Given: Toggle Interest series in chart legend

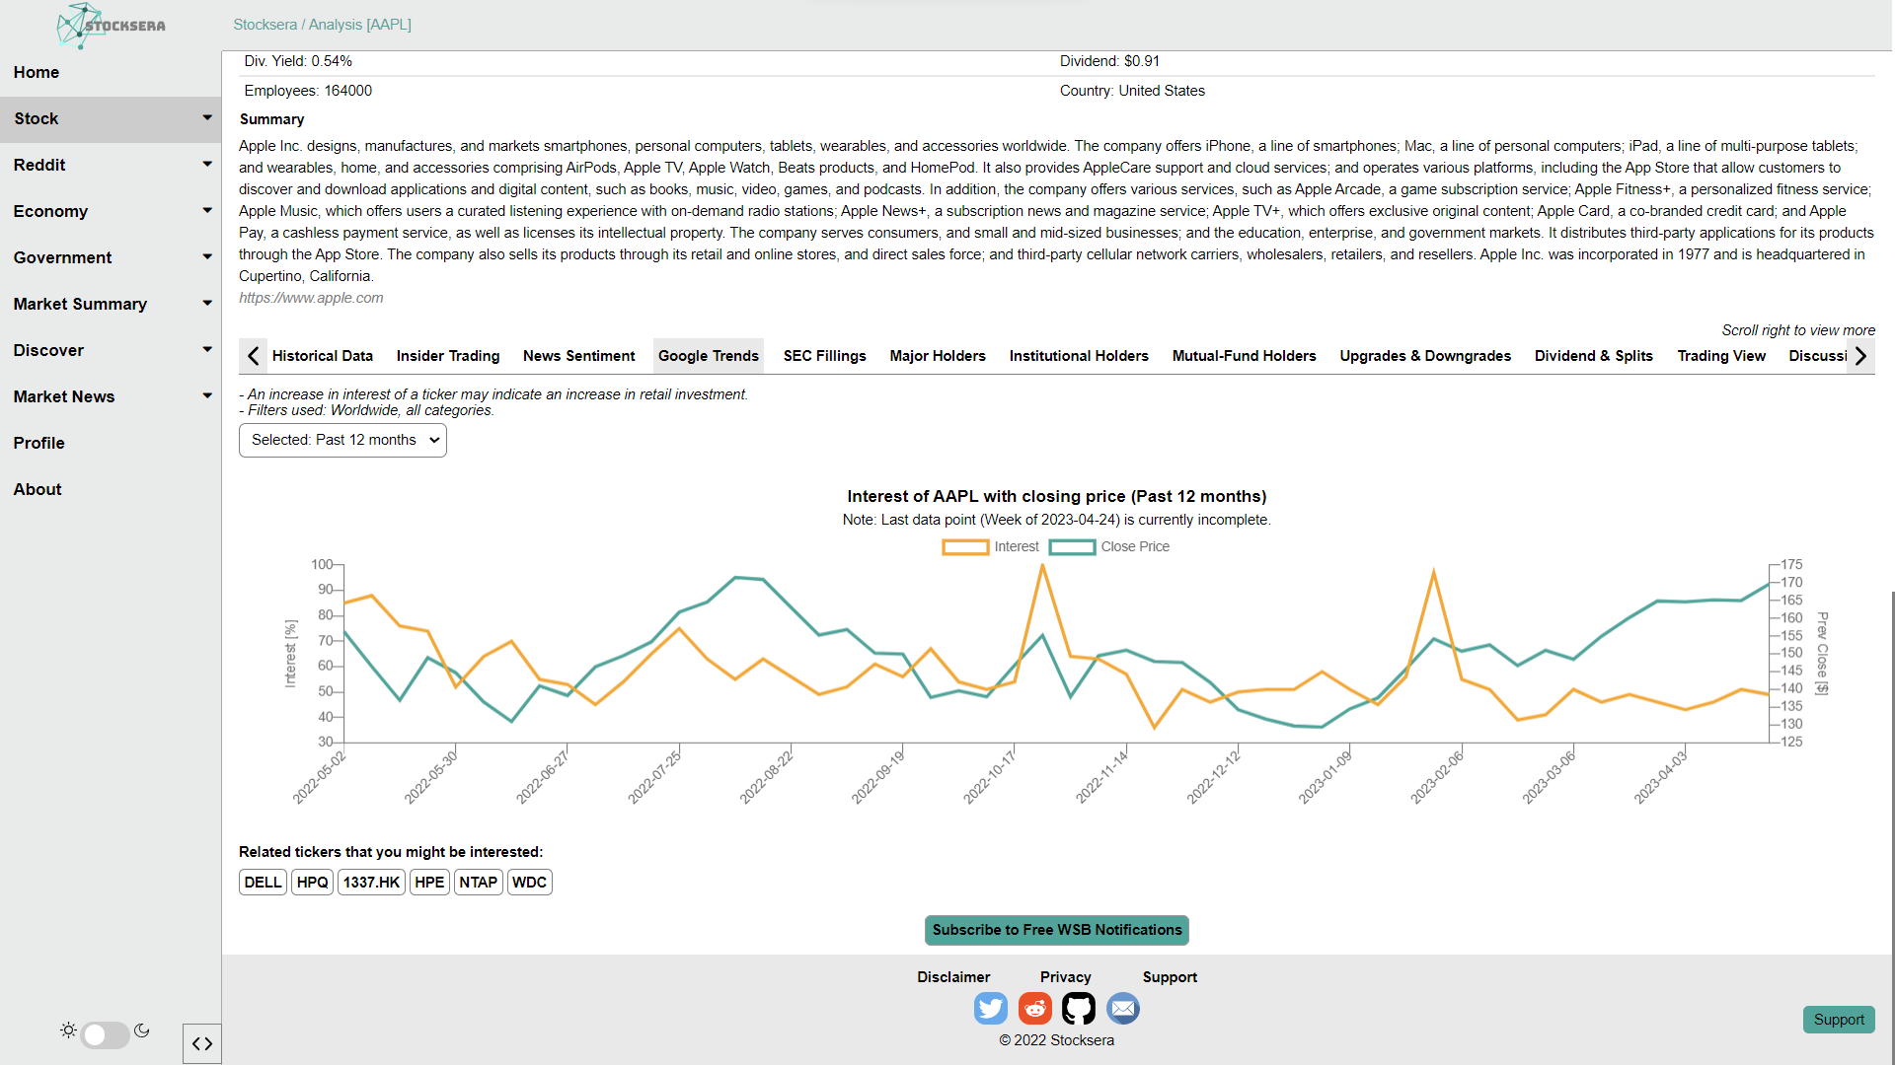Looking at the screenshot, I should coord(990,546).
